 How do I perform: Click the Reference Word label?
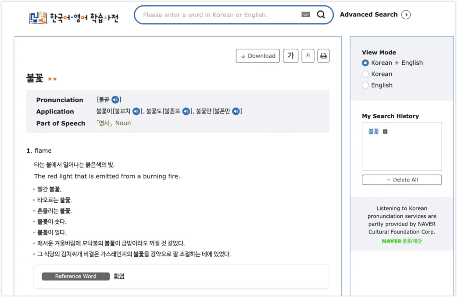[76, 276]
